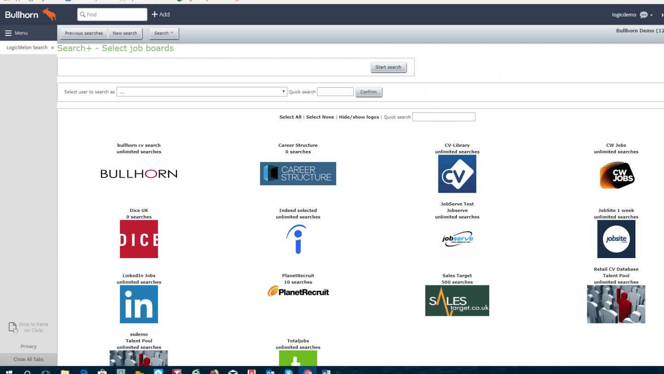The image size is (664, 374).
Task: Click the 'bullhorn cv search' label
Action: point(139,145)
